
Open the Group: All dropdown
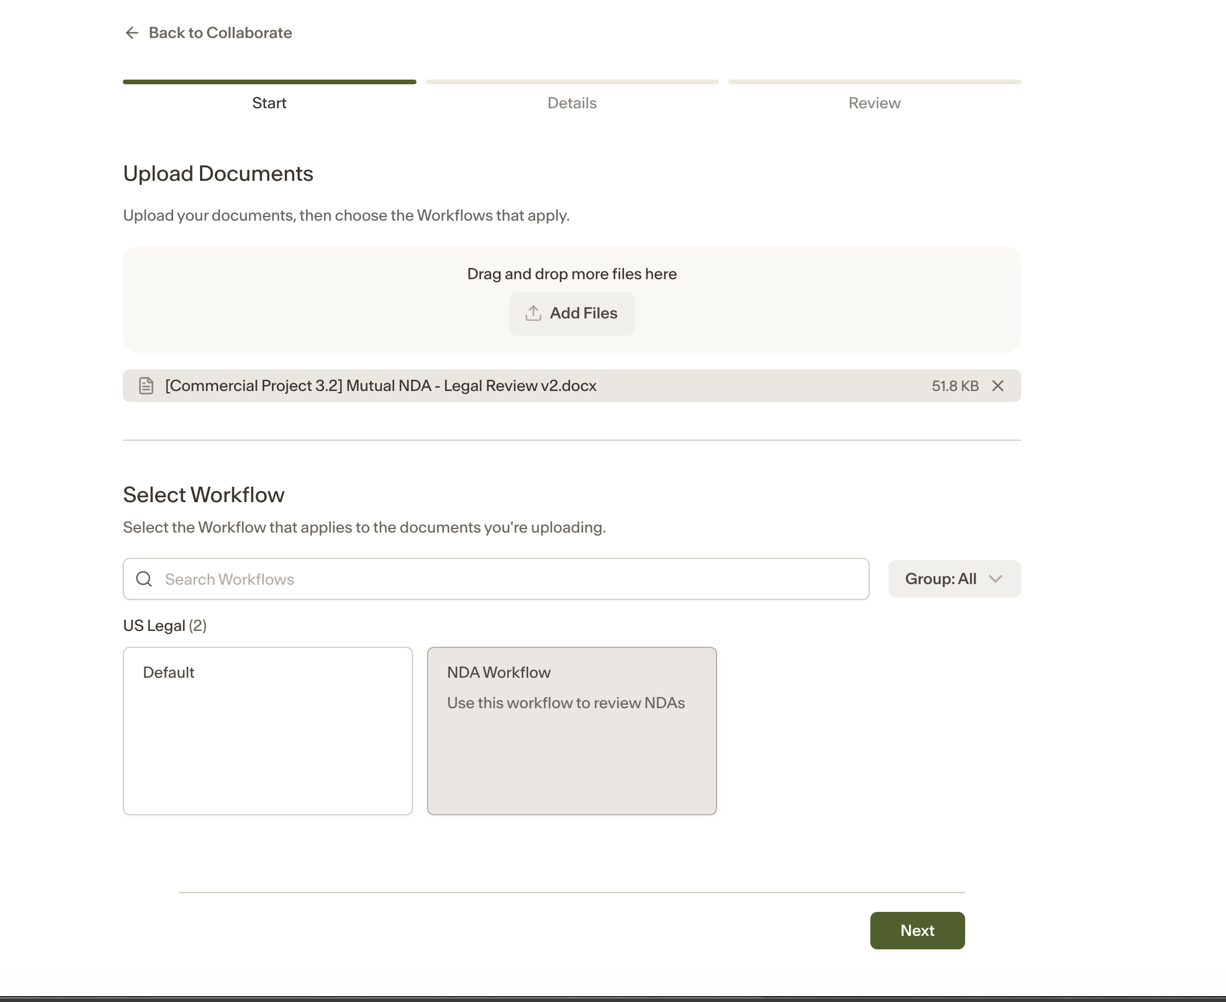(955, 579)
